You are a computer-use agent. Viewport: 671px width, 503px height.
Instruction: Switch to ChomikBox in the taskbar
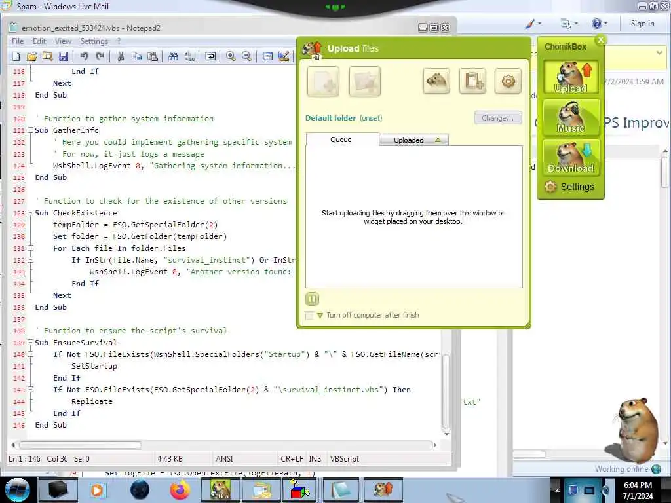click(x=221, y=490)
